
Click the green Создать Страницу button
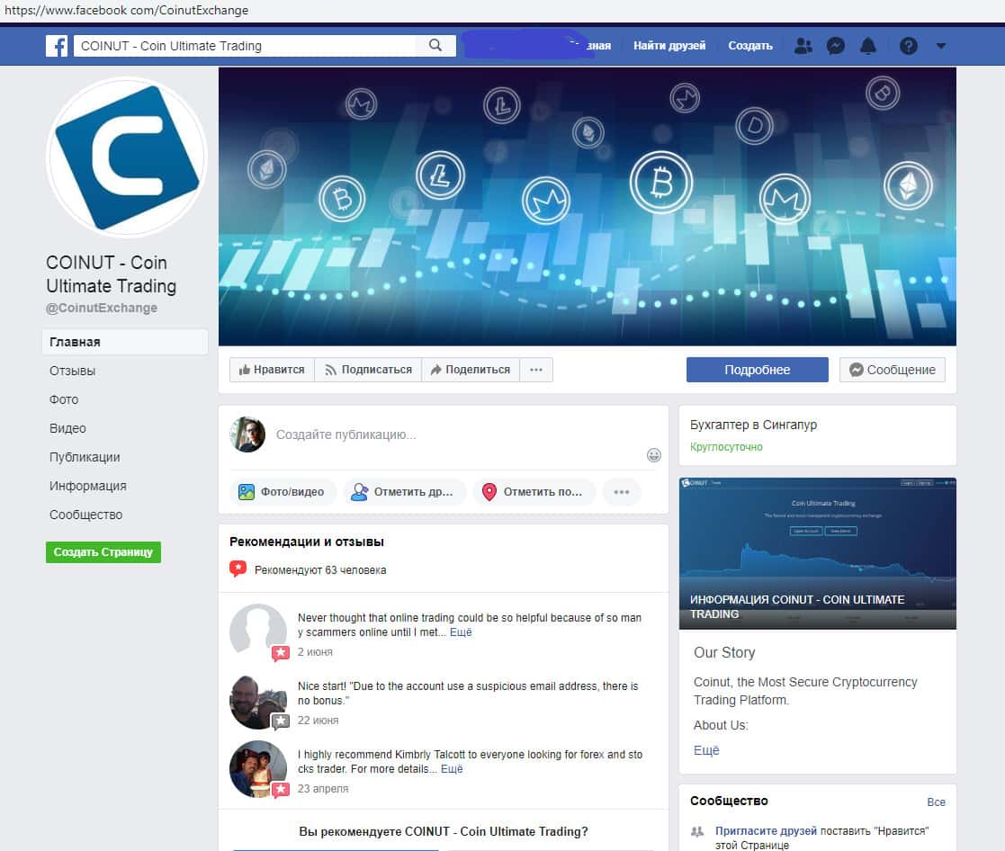103,552
